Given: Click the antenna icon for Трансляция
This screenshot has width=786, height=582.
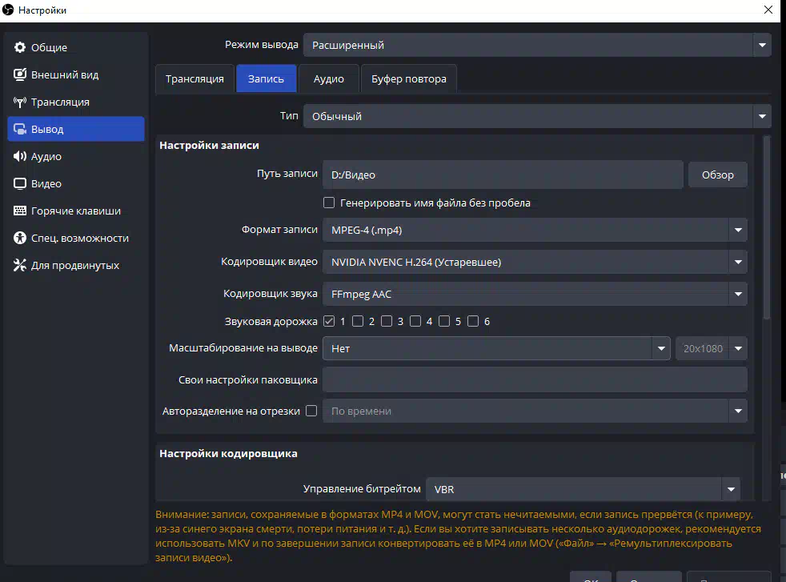Looking at the screenshot, I should [19, 102].
